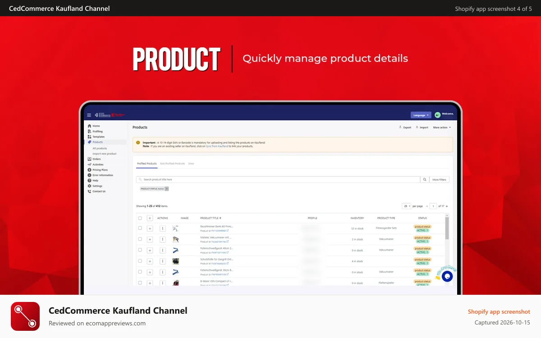
Task: Open the hamburger menu icon
Action: click(89, 115)
